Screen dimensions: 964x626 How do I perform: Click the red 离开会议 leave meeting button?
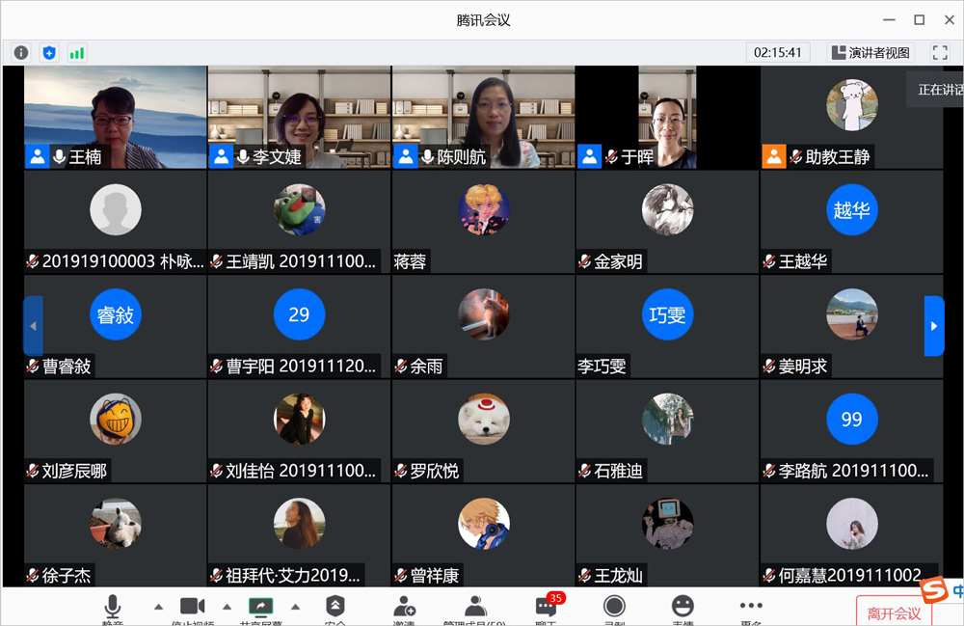click(894, 612)
